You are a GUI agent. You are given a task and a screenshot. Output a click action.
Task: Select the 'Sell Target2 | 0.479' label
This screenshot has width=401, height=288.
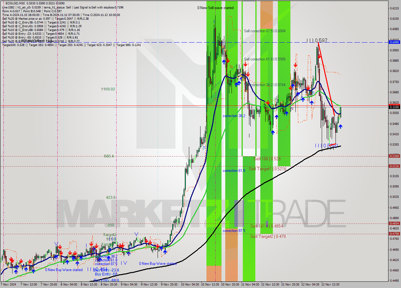click(x=268, y=237)
